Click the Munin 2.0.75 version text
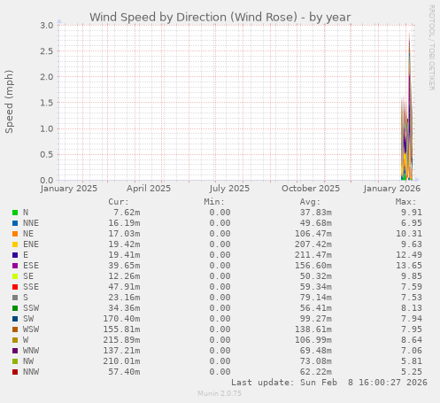This screenshot has height=403, width=440. pyautogui.click(x=220, y=393)
